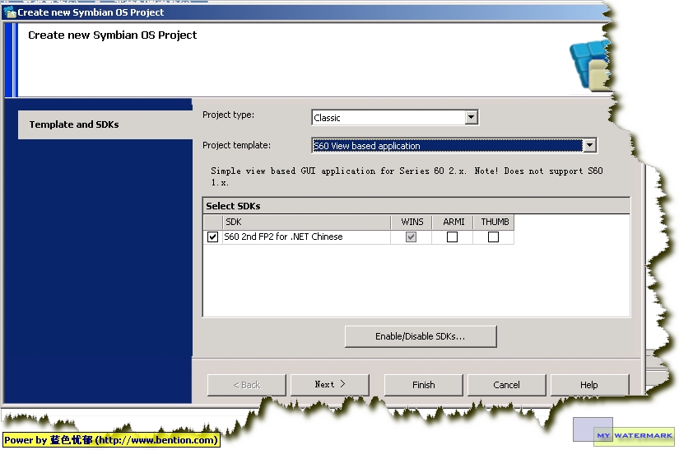Uncheck the S60 2nd FP2 SDK checkbox
The height and width of the screenshot is (450, 679).
pyautogui.click(x=212, y=237)
